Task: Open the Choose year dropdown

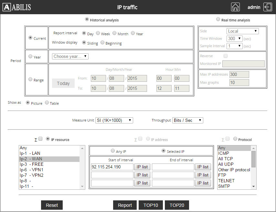Action: [x=70, y=56]
